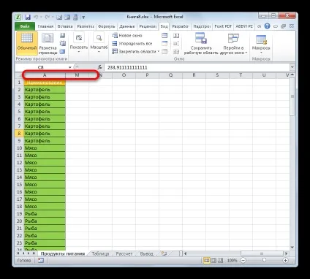Select Page Layout view button in status bar

[213, 261]
